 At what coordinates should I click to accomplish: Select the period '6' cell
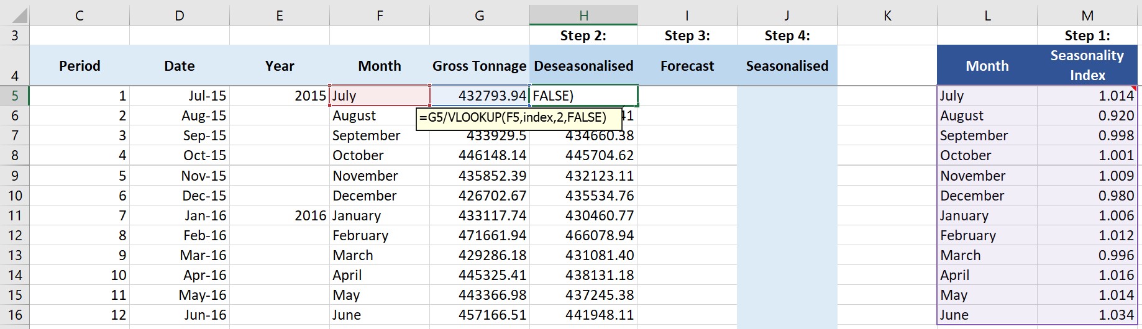(x=80, y=196)
